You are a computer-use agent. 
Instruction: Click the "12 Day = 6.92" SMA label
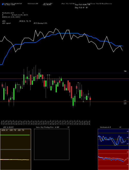click(x=9, y=5)
